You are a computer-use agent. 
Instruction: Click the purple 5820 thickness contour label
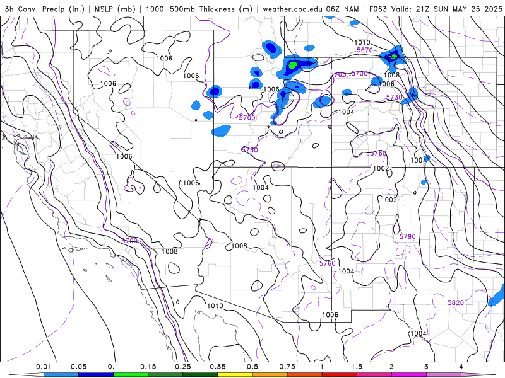point(456,302)
